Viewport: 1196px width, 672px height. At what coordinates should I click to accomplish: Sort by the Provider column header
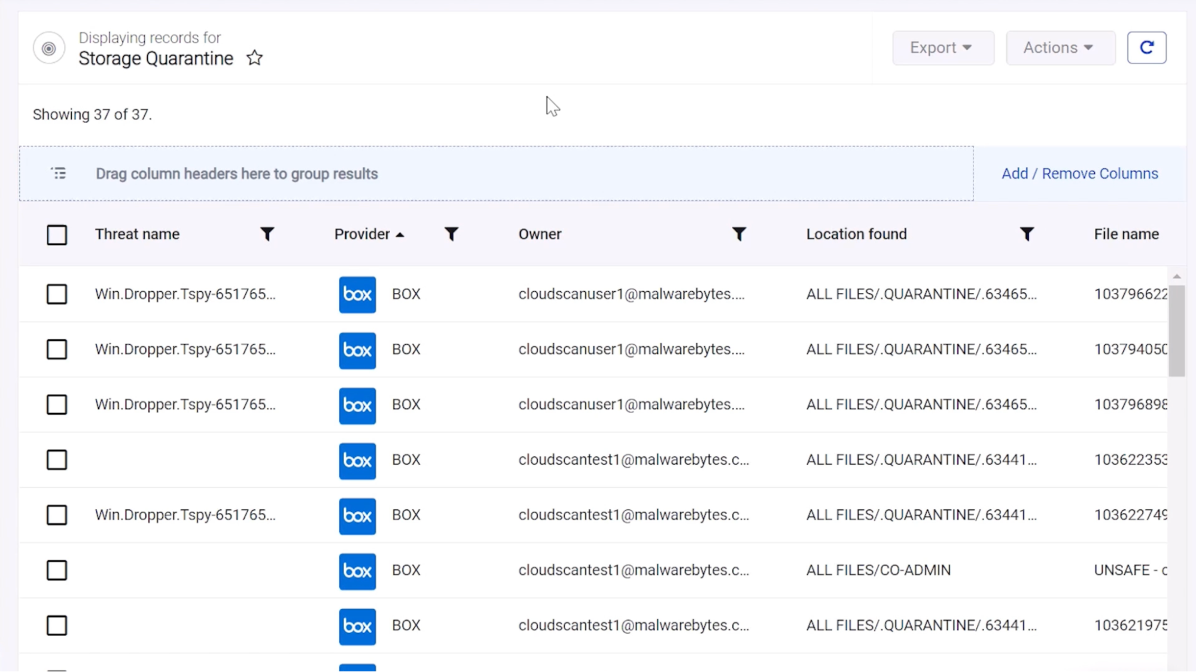pos(362,234)
